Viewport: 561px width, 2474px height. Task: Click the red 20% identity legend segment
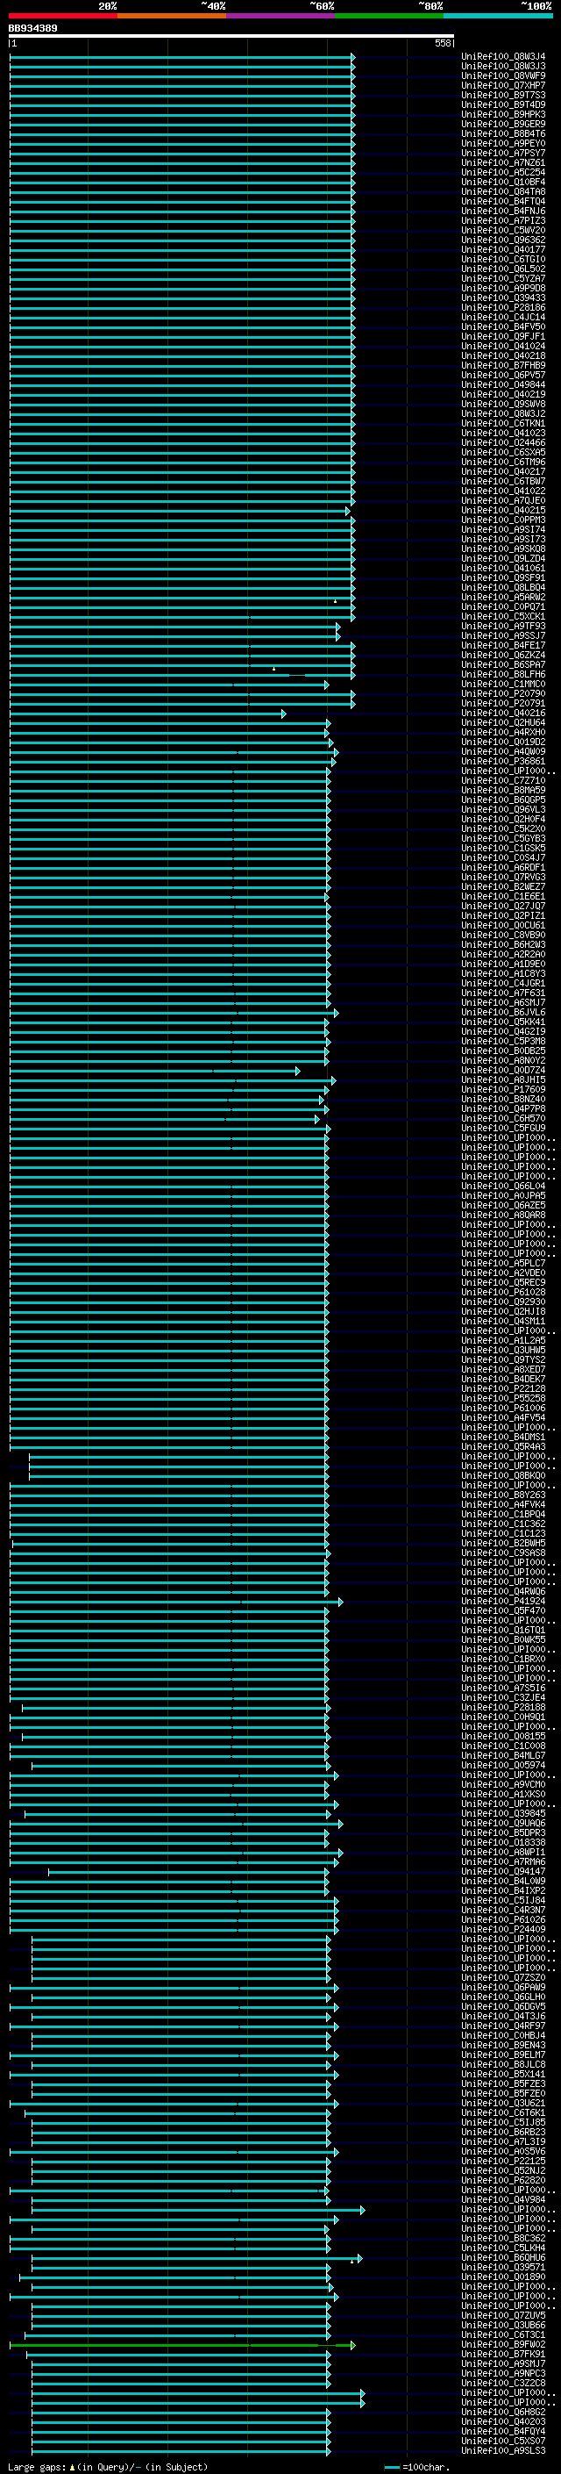(63, 16)
